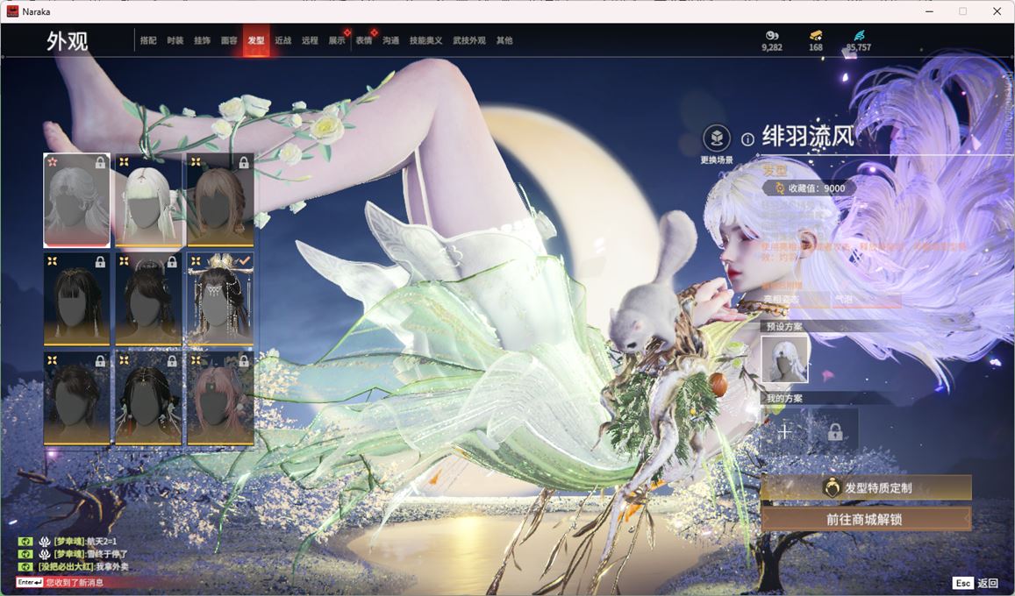The width and height of the screenshot is (1015, 596).
Task: Click 返回 to go back
Action: [988, 583]
